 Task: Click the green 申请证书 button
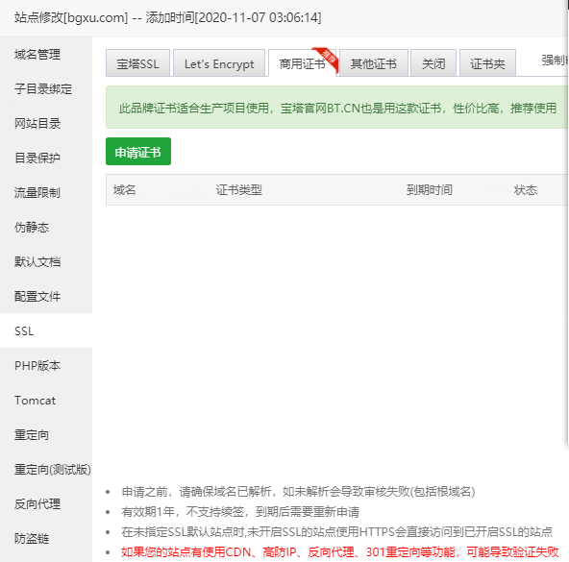click(x=138, y=152)
